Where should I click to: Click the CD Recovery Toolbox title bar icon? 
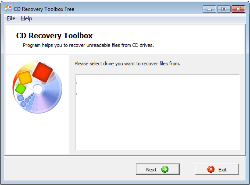(8, 9)
